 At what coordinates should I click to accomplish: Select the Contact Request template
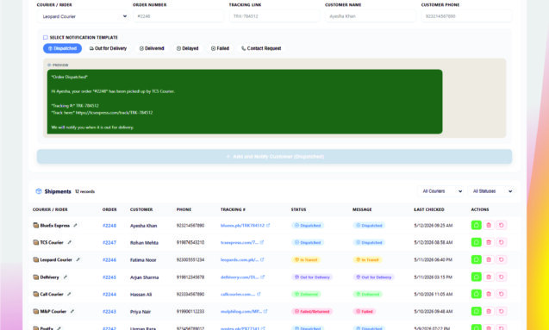click(x=261, y=48)
